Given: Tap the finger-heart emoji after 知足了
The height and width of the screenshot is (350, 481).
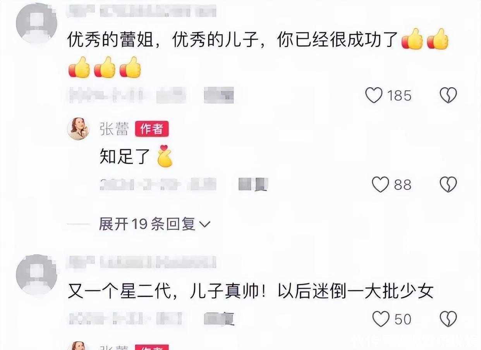Looking at the screenshot, I should pyautogui.click(x=164, y=156).
